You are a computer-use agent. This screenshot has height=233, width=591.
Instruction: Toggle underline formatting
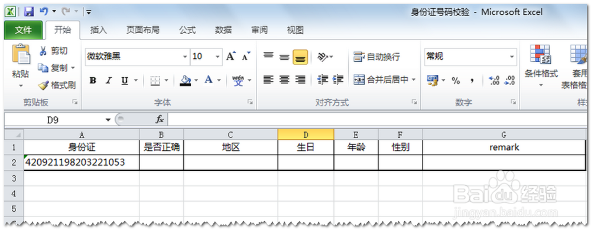[x=125, y=80]
